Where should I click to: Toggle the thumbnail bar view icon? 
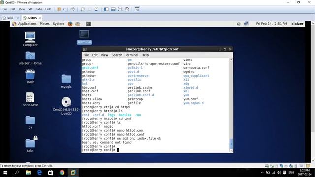tap(113, 9)
